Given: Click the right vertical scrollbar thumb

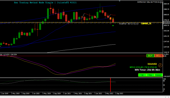Looking at the screenshot, I should (x=163, y=16).
